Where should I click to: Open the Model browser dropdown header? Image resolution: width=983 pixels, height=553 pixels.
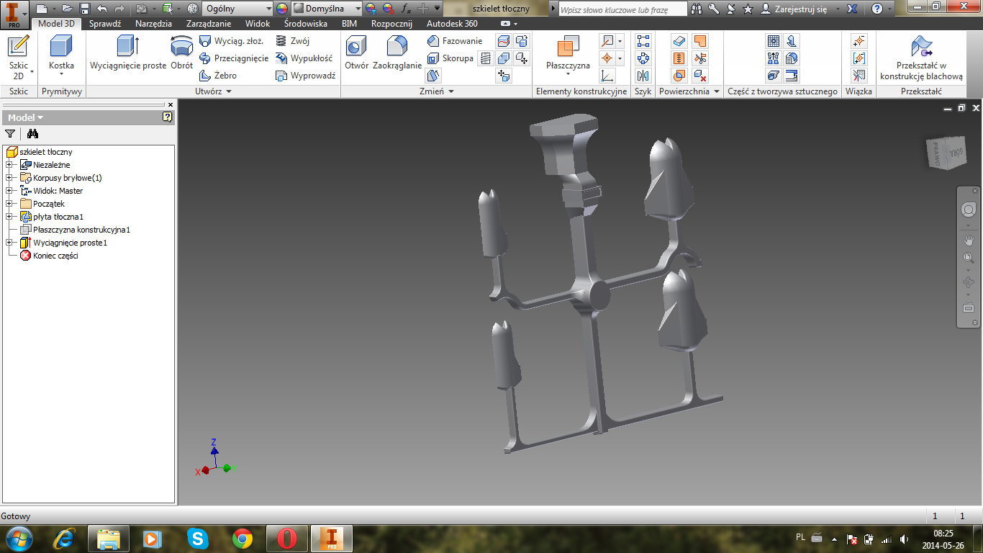pyautogui.click(x=26, y=117)
